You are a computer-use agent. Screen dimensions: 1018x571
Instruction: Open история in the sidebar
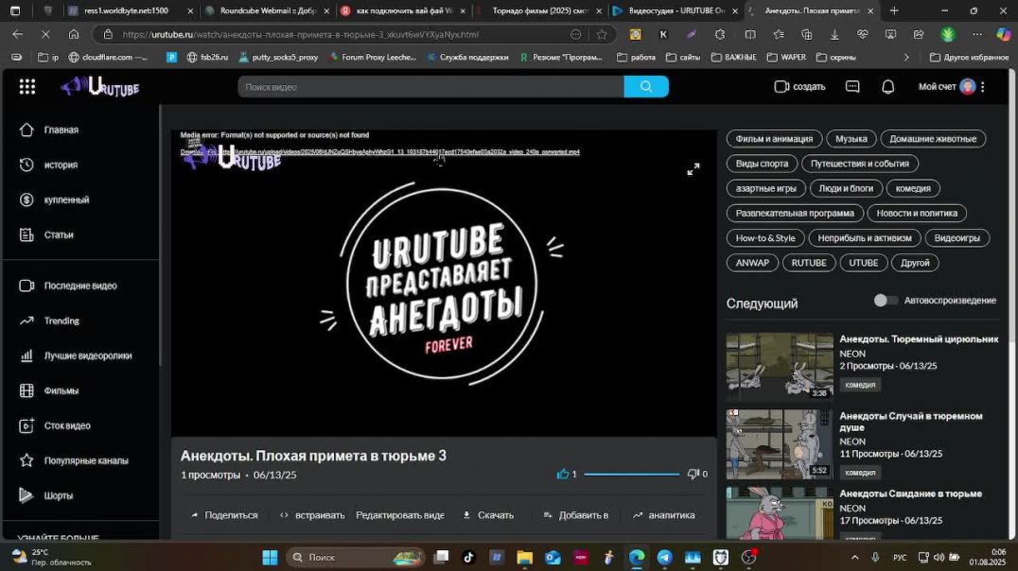pyautogui.click(x=61, y=164)
